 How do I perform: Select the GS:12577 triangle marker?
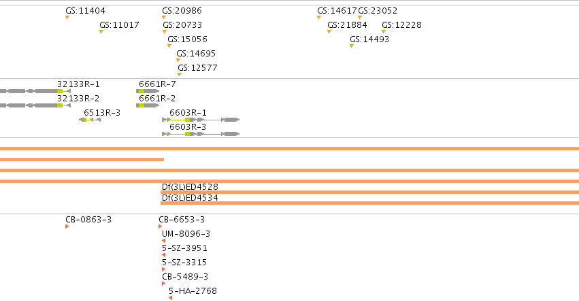180,75
